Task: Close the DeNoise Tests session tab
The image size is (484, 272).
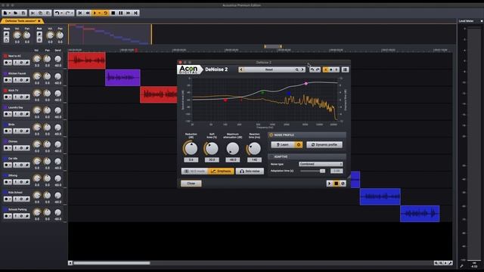Action: coord(39,21)
